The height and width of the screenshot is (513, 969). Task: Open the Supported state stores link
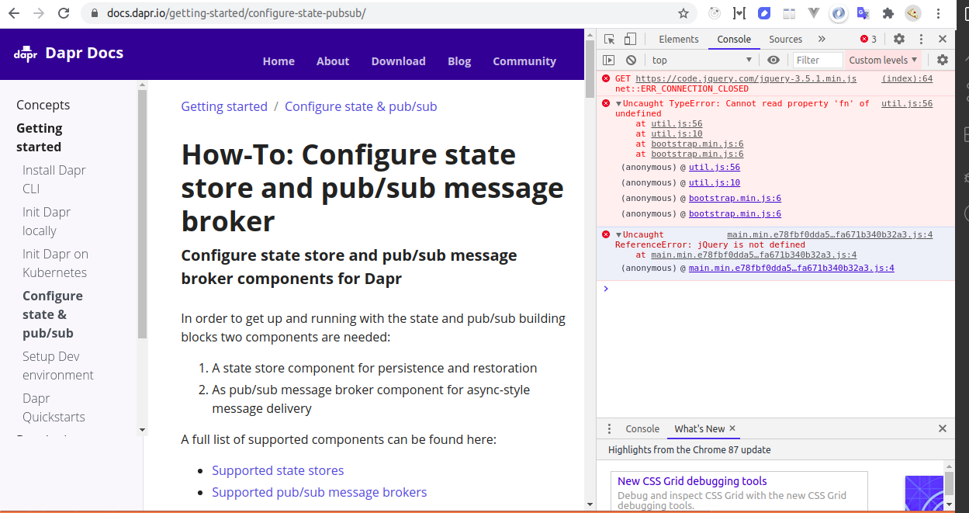tap(278, 470)
